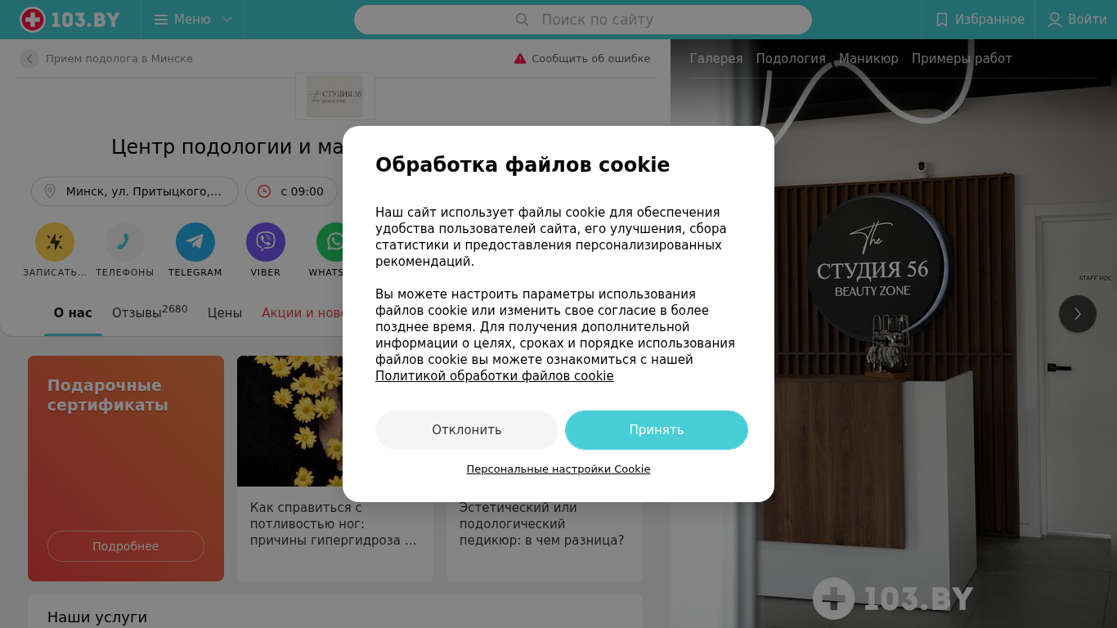
Task: Expand the address Минск, ул. Притыцкого field
Action: (135, 191)
